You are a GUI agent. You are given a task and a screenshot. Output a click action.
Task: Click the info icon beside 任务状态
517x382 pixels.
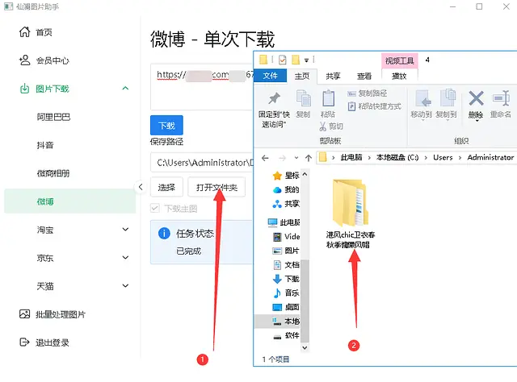coord(164,233)
